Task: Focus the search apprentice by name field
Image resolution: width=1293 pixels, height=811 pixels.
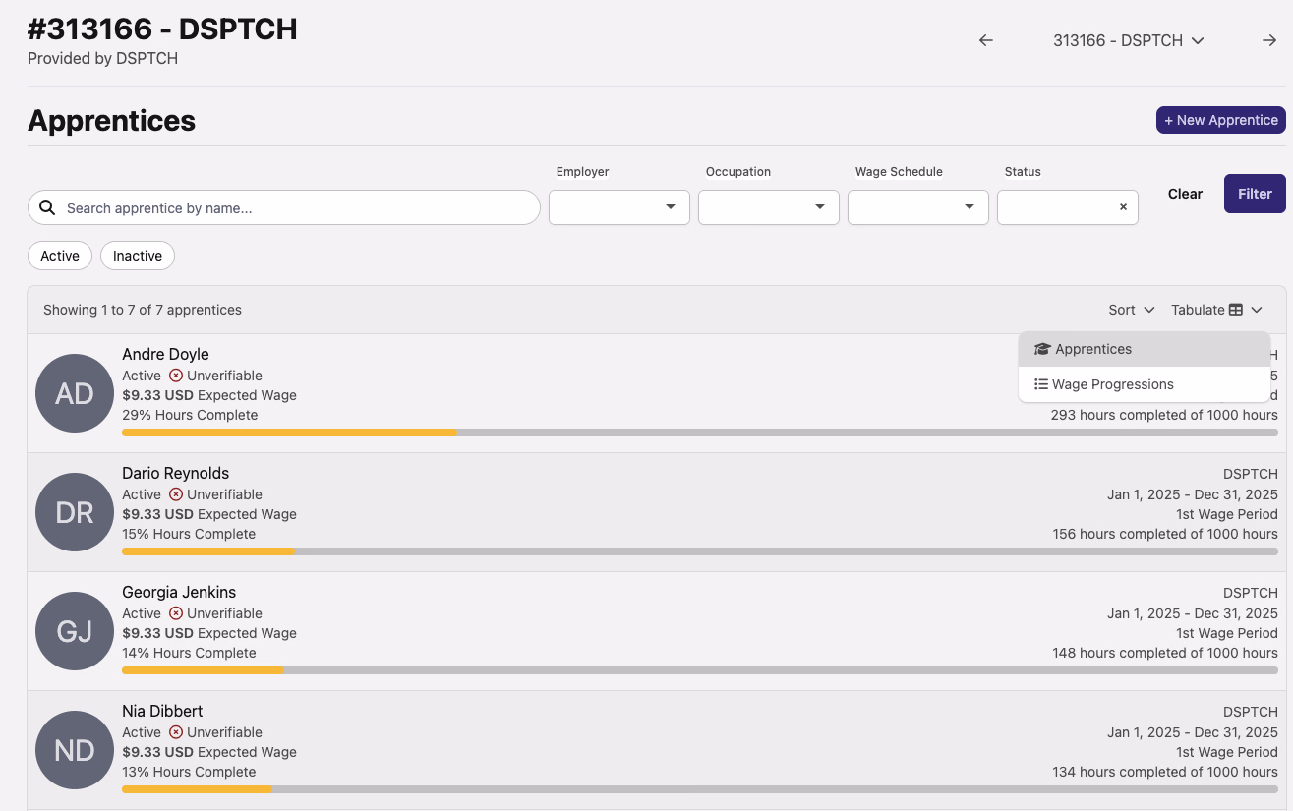Action: coord(284,207)
